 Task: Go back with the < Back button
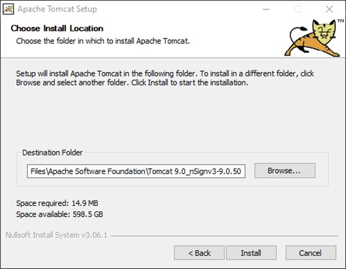[x=199, y=253]
